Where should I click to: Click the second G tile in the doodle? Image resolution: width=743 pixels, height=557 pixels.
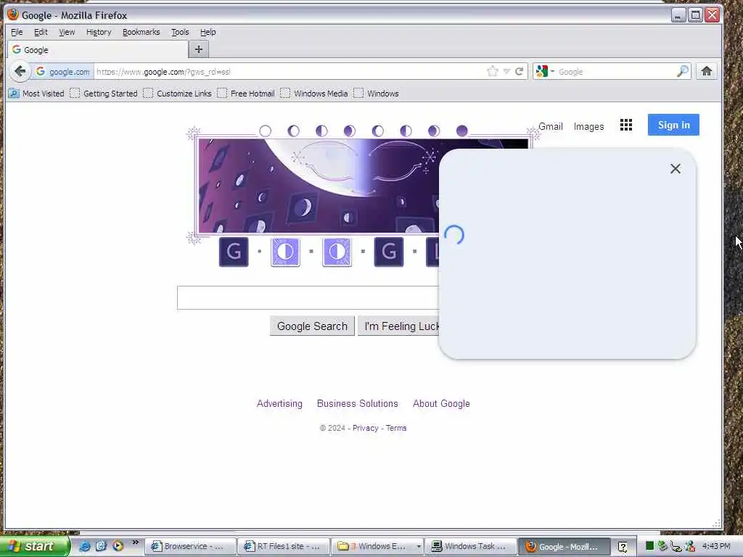[x=389, y=252]
